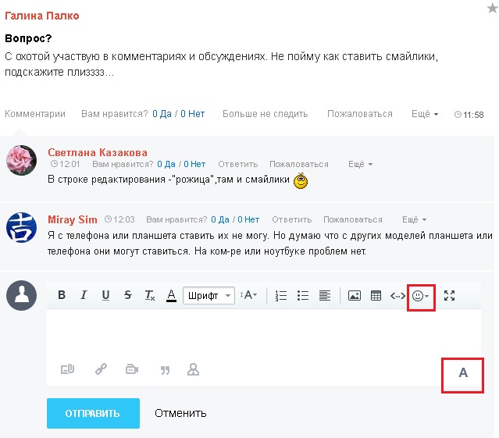Open the Шрифт font dropdown
This screenshot has width=499, height=438.
(209, 295)
